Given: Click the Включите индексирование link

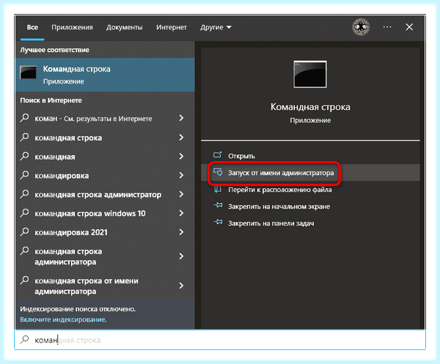Looking at the screenshot, I should [63, 320].
